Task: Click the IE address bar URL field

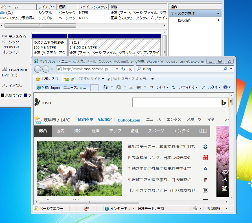Action: (88, 69)
